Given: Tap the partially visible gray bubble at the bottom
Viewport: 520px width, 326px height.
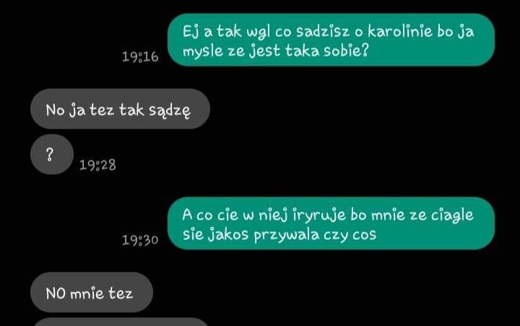Looking at the screenshot, I should pyautogui.click(x=120, y=322).
